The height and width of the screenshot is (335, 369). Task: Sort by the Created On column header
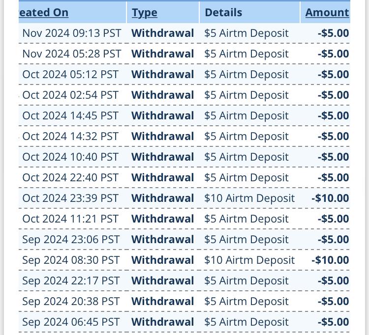pos(43,12)
